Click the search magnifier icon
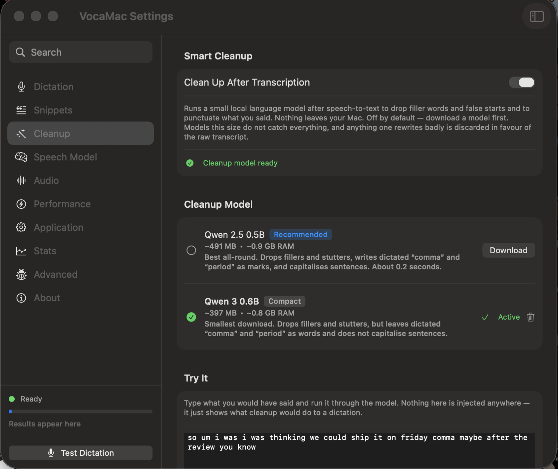Screen dimensions: 558x469 20,52
